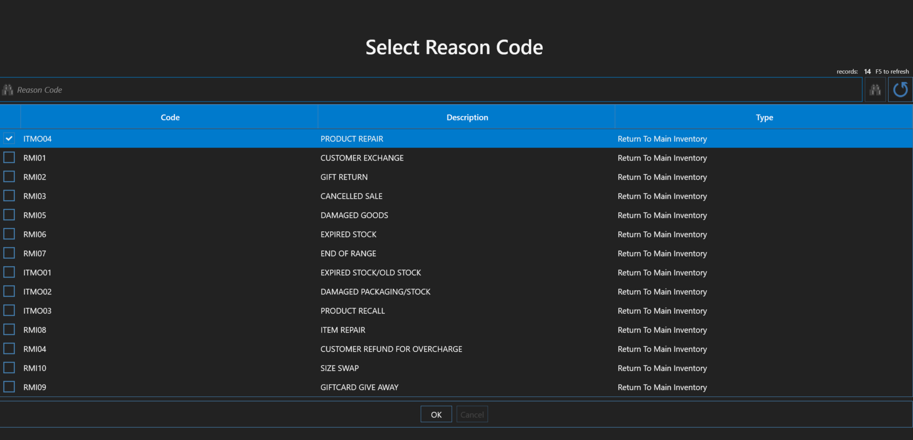Mark the RMI07 checkbox
This screenshot has height=440, width=913.
pyautogui.click(x=9, y=253)
